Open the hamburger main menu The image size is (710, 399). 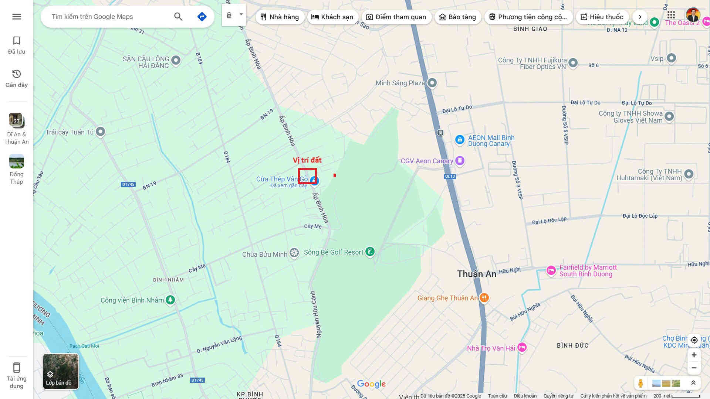[17, 17]
